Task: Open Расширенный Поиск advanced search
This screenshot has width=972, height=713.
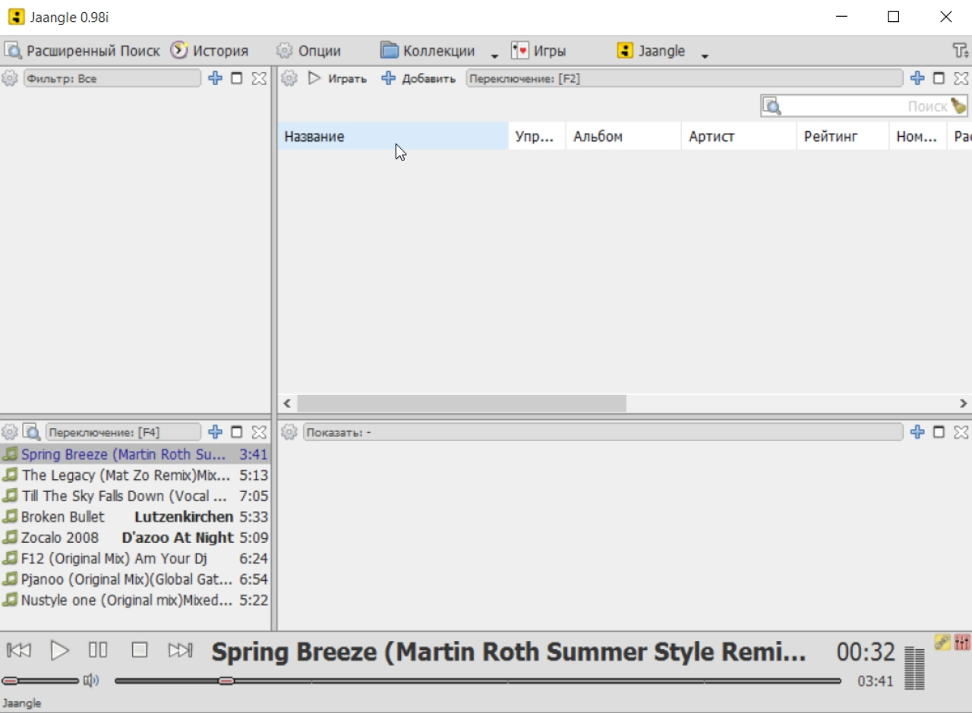Action: click(82, 51)
